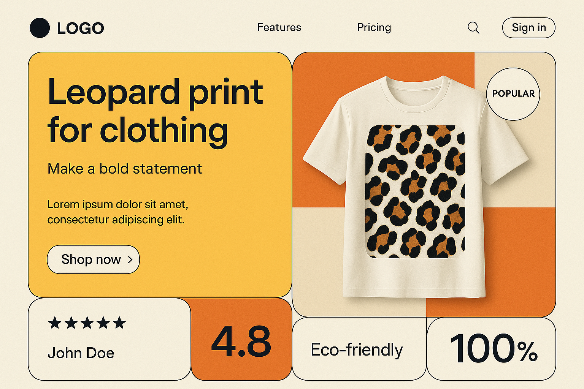Click the search magnifier icon
The width and height of the screenshot is (584, 389).
click(473, 28)
